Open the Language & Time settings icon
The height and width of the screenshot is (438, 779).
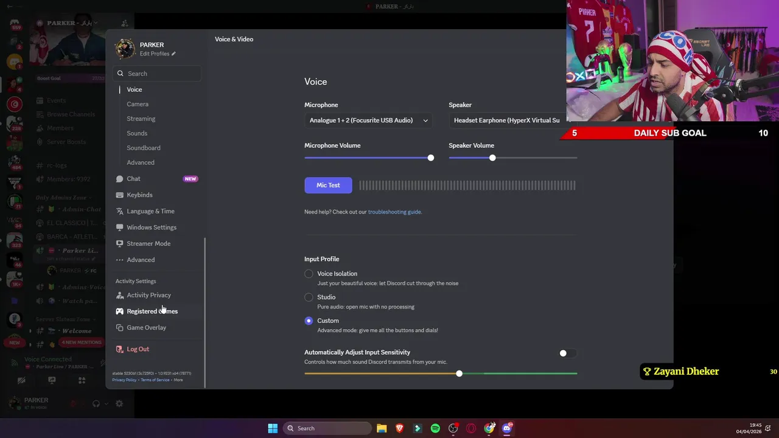tap(120, 211)
